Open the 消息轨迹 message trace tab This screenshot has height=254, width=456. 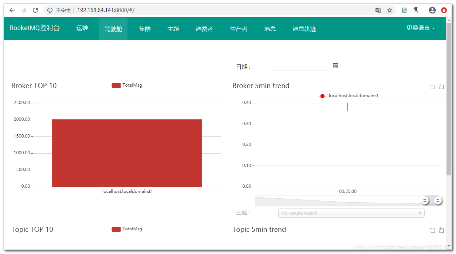tap(304, 29)
